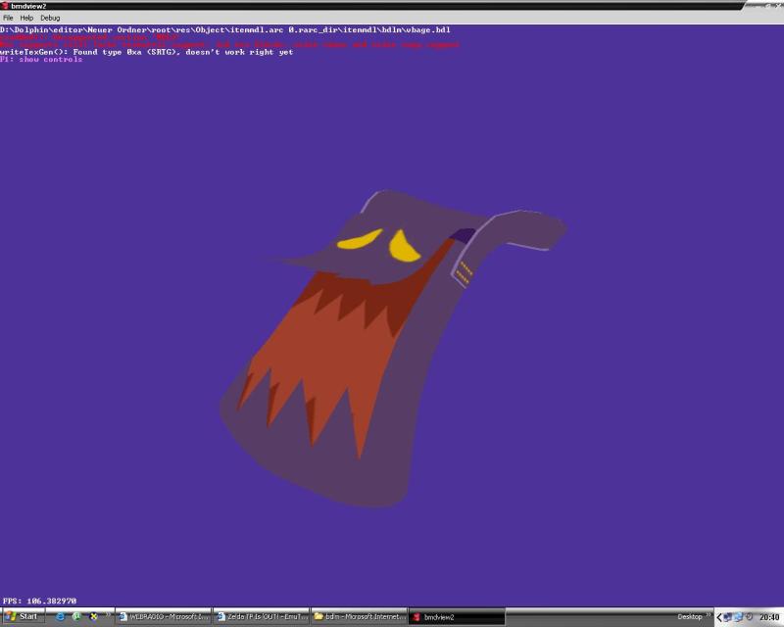
Task: Click the writeTexGen() SRTG message line
Action: point(146,52)
